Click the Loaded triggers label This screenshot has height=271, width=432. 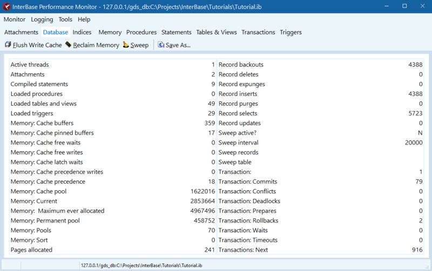[32, 113]
